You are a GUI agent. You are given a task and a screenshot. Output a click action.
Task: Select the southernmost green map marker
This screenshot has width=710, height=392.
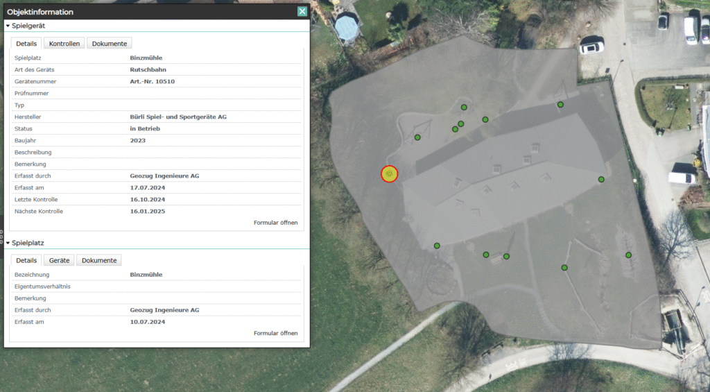(564, 268)
